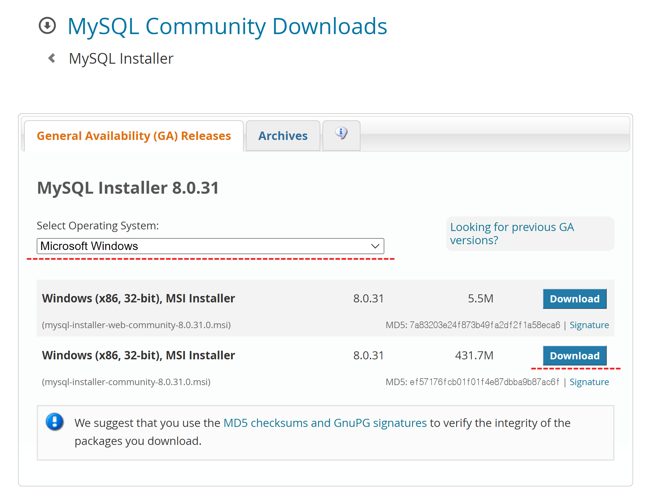Image resolution: width=665 pixels, height=498 pixels.
Task: Click the back chevron next to MySQL Installer
Action: pos(52,58)
